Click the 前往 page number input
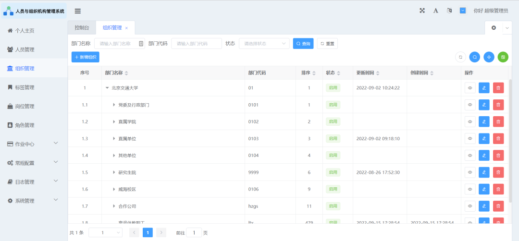The width and height of the screenshot is (519, 241). pos(194,232)
